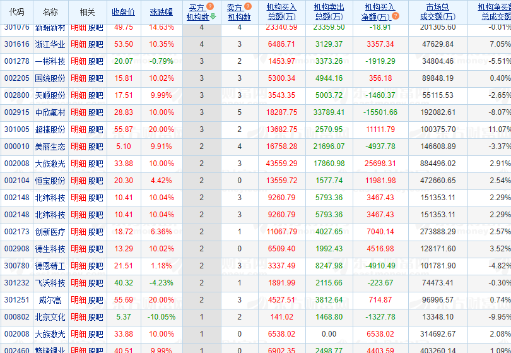Select 德生科技 closing price 13.29
511x353 pixels.
pos(124,249)
